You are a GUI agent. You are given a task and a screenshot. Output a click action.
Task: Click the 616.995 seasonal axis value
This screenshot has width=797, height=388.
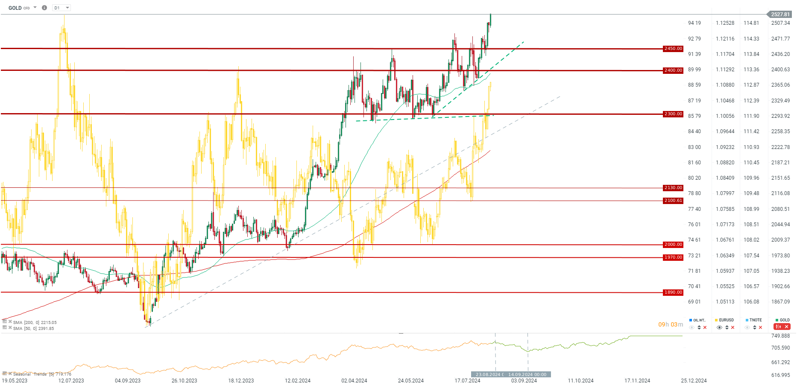pyautogui.click(x=781, y=375)
